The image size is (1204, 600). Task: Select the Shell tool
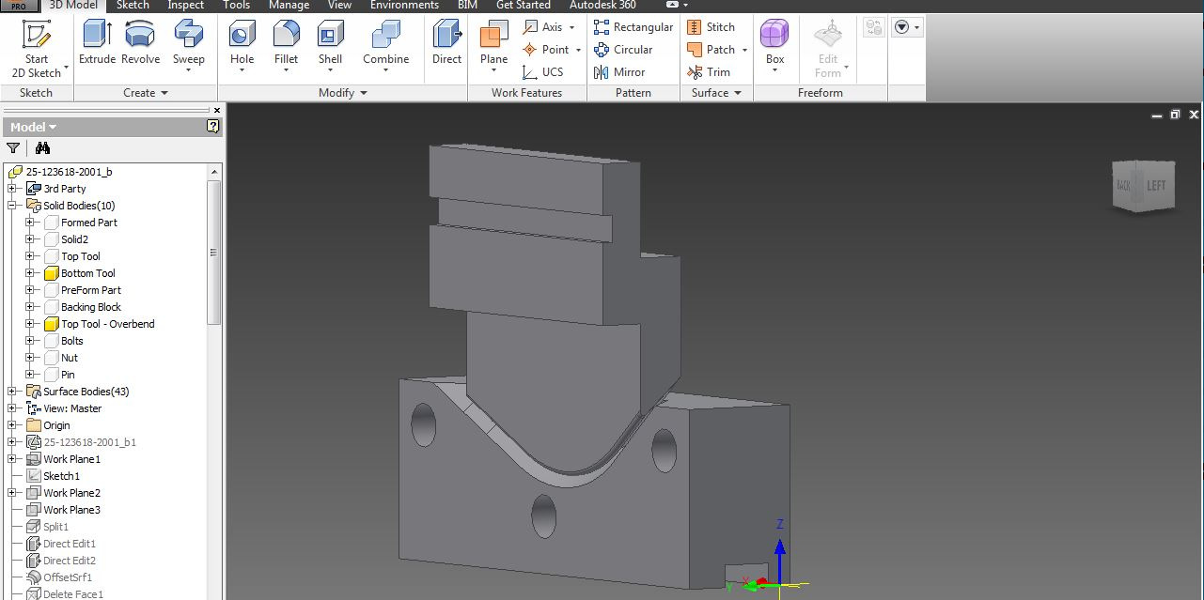(x=330, y=42)
